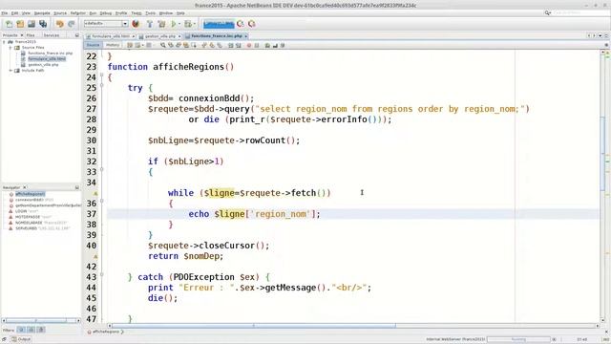Image resolution: width=611 pixels, height=344 pixels.
Task: Click the Redo arrow icon
Action: (72, 24)
